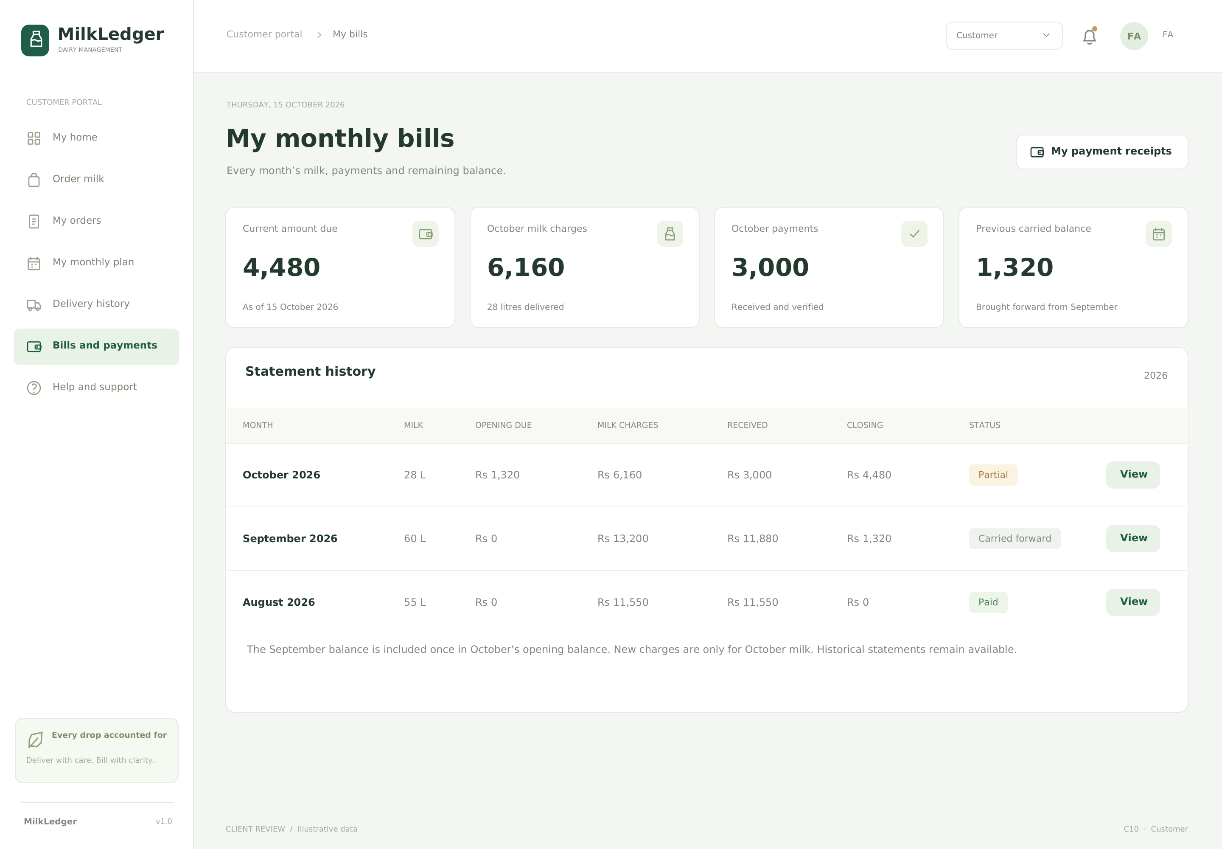This screenshot has width=1222, height=849.
Task: Click bottle icon on October milk charges card
Action: pyautogui.click(x=670, y=234)
